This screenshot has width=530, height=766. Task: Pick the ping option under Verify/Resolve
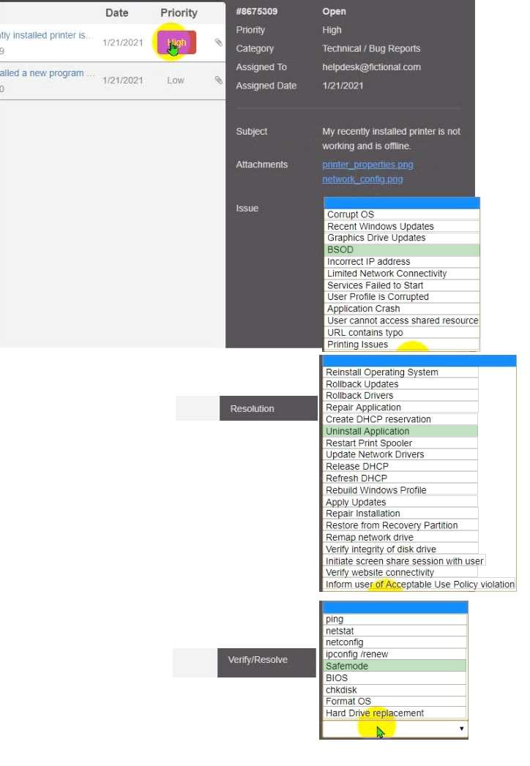335,619
